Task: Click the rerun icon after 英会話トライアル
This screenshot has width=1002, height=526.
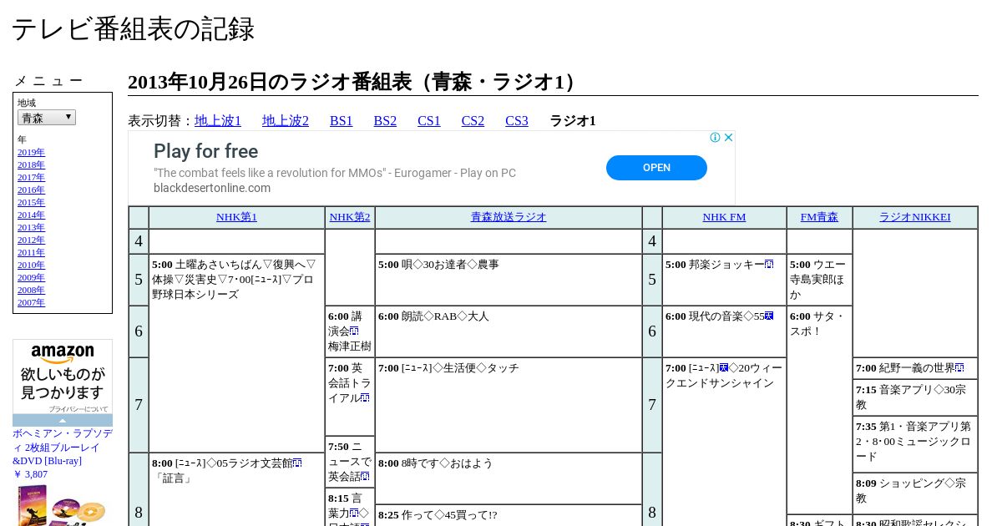Action: 365,398
